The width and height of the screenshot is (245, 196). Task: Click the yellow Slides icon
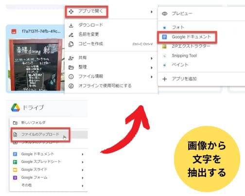(15, 170)
